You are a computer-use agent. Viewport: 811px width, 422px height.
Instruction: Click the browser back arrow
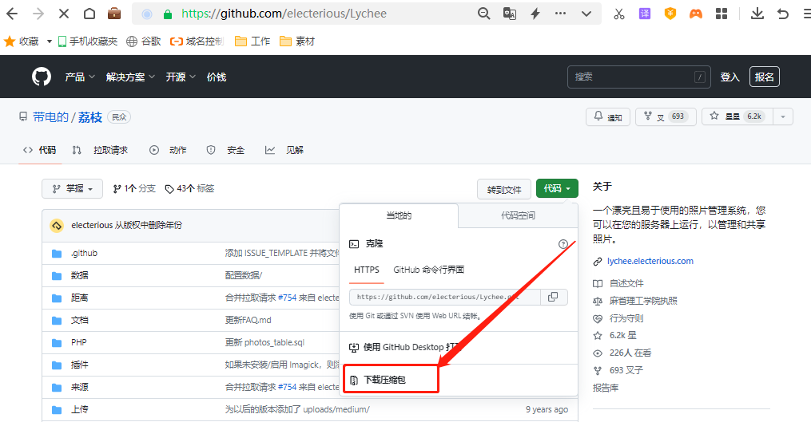click(12, 14)
